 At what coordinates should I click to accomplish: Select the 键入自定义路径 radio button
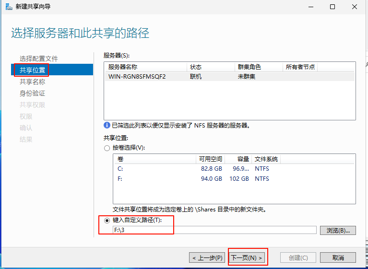[x=107, y=220]
